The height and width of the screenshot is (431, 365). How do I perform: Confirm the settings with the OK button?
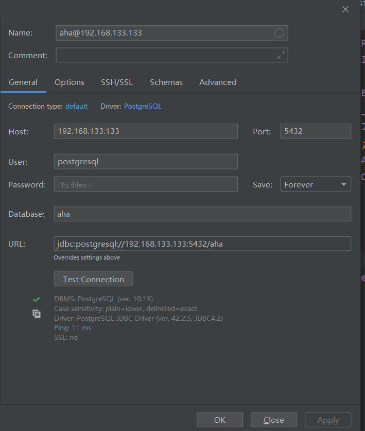tap(220, 420)
